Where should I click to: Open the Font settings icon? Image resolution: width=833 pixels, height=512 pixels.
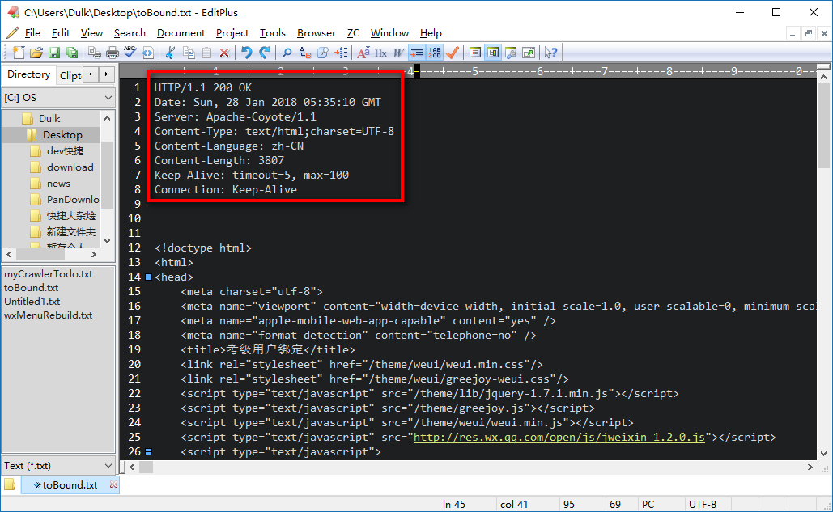[x=363, y=53]
